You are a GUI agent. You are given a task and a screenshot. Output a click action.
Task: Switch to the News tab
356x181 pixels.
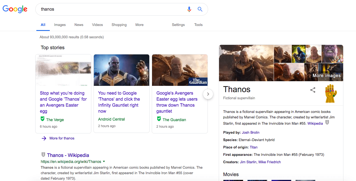(x=79, y=25)
